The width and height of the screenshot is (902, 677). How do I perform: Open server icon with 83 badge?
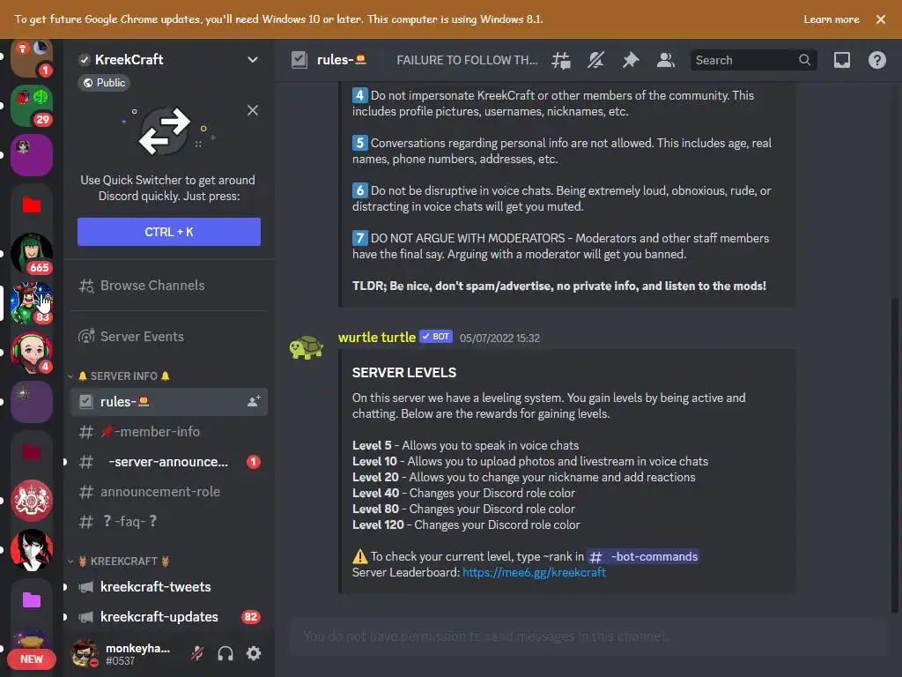click(32, 303)
